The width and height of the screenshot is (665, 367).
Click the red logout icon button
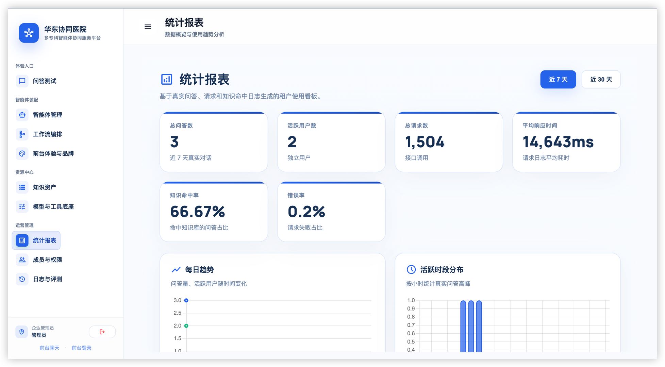(102, 332)
